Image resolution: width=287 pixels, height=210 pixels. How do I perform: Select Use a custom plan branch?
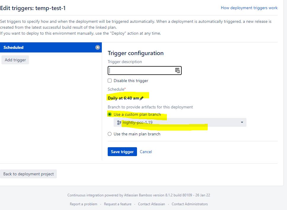coord(110,114)
